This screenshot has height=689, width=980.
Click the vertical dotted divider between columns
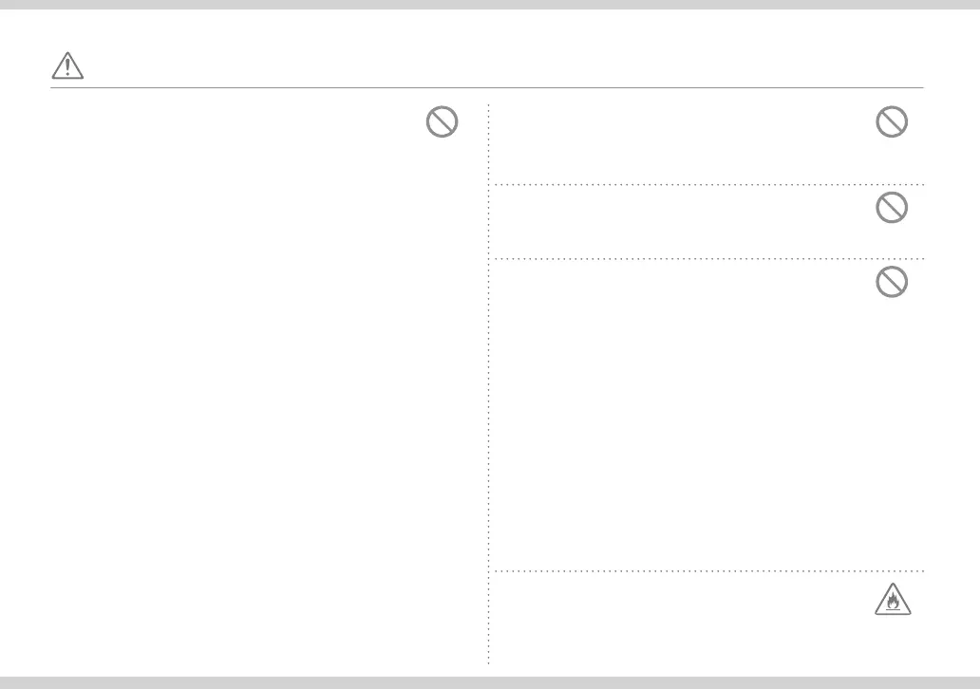pyautogui.click(x=489, y=384)
